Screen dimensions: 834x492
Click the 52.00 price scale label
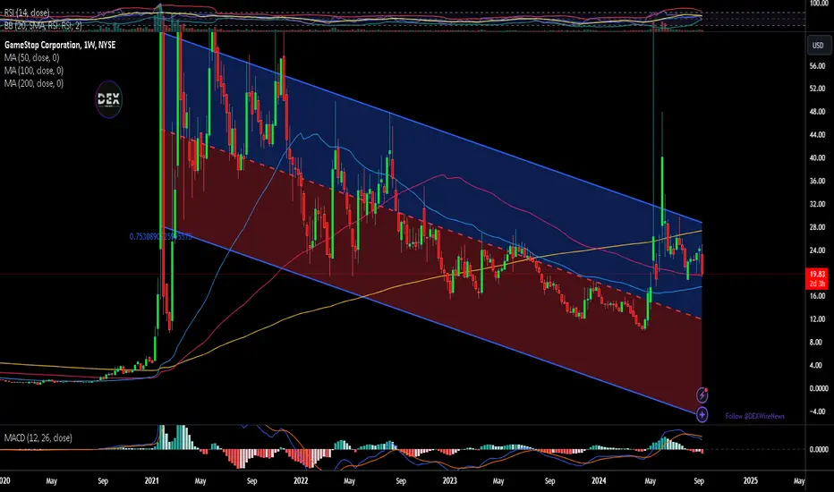tap(818, 89)
